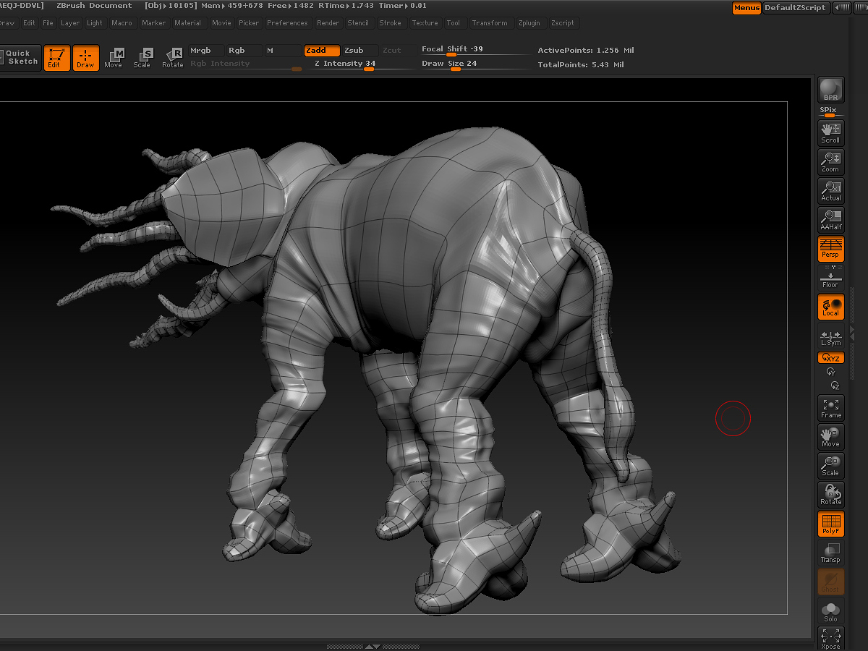Toggle XYZ rotation mode
This screenshot has height=651, width=868.
tap(831, 357)
